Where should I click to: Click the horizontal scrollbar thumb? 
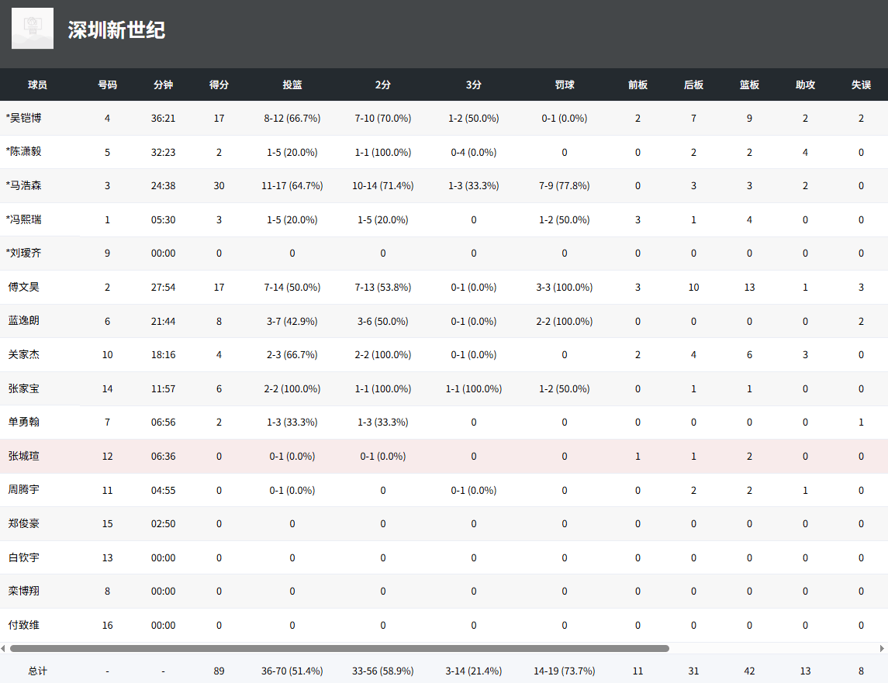[340, 648]
